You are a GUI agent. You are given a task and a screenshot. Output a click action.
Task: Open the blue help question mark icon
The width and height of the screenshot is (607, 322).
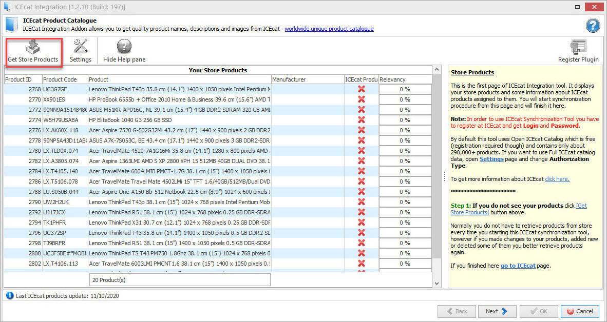[x=593, y=26]
